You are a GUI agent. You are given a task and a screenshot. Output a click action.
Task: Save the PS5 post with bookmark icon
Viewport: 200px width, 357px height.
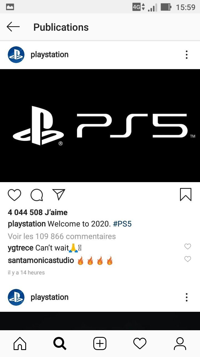click(186, 194)
